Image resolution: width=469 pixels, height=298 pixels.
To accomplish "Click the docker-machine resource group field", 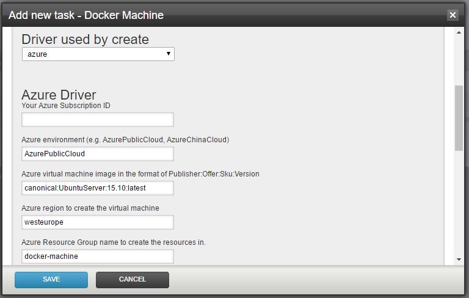I will click(98, 256).
